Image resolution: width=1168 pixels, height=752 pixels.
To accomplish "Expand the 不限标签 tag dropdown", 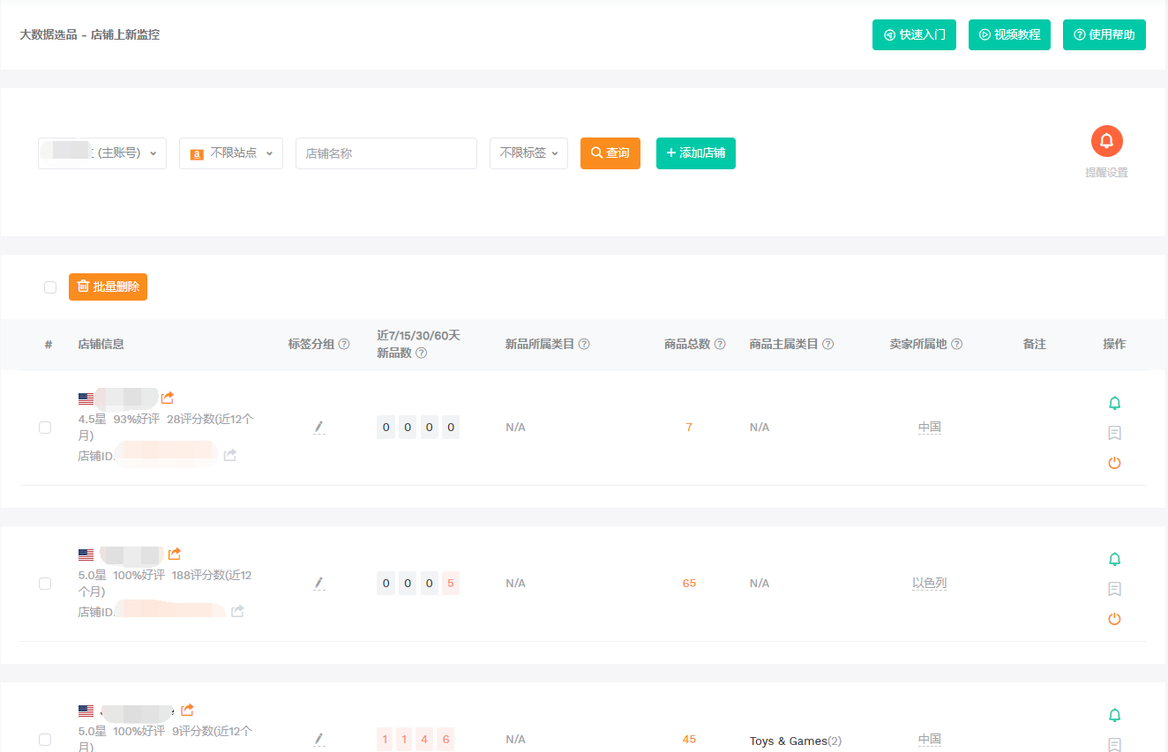I will (x=528, y=153).
